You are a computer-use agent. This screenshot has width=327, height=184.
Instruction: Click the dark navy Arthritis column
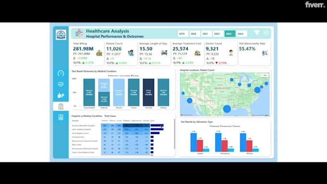(149, 92)
